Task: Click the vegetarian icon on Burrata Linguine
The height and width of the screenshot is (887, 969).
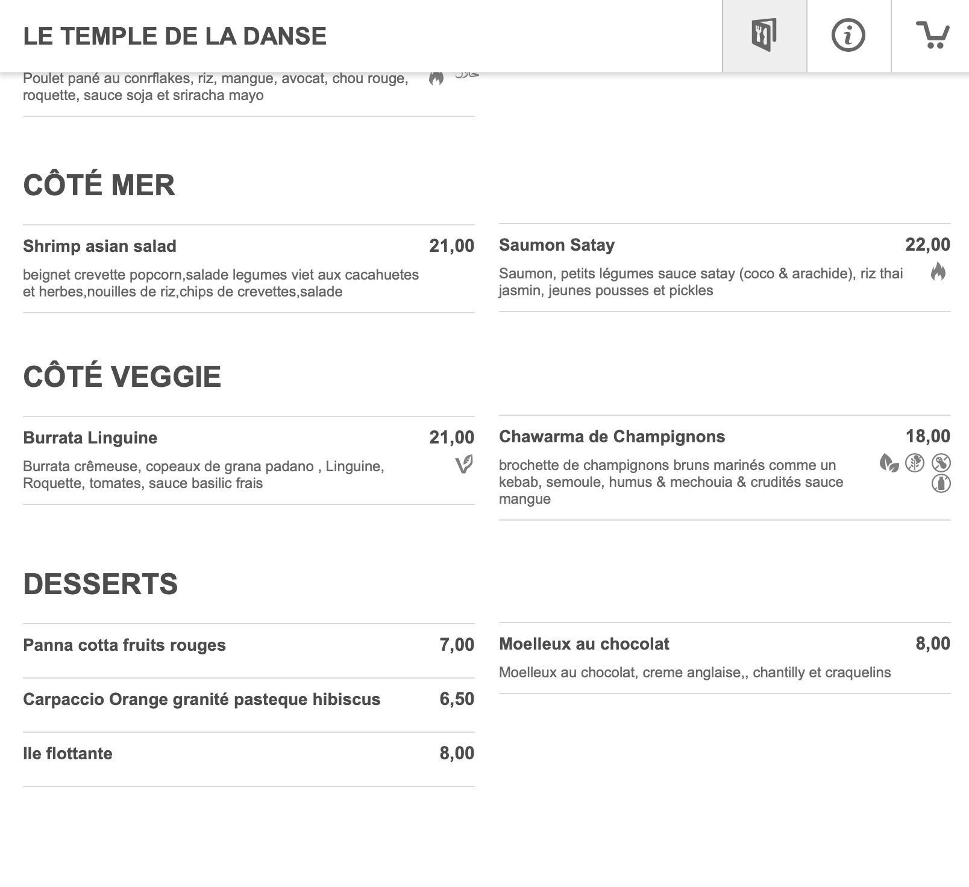Action: [463, 464]
